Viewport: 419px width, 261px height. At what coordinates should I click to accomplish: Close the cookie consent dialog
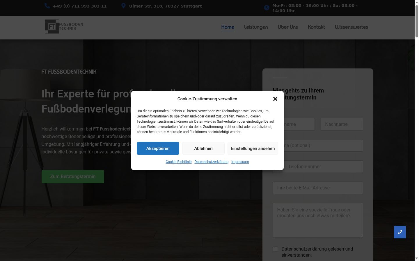[x=275, y=99]
